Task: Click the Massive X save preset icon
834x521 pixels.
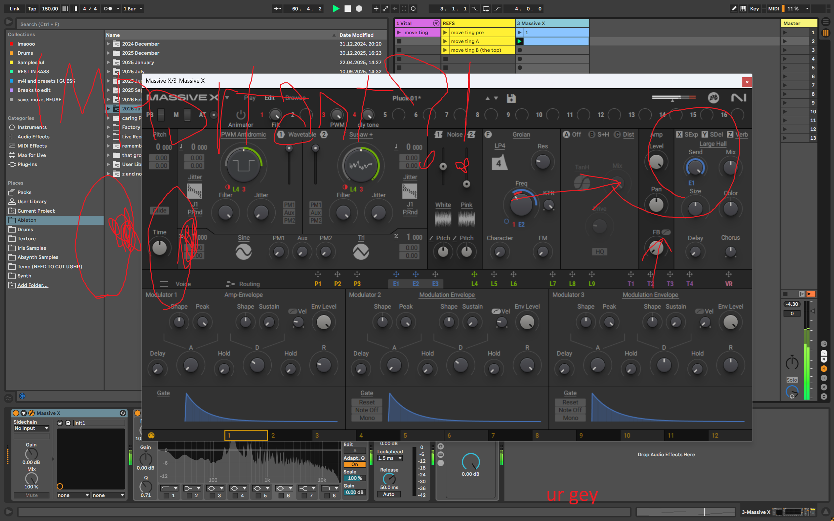Action: 511,99
